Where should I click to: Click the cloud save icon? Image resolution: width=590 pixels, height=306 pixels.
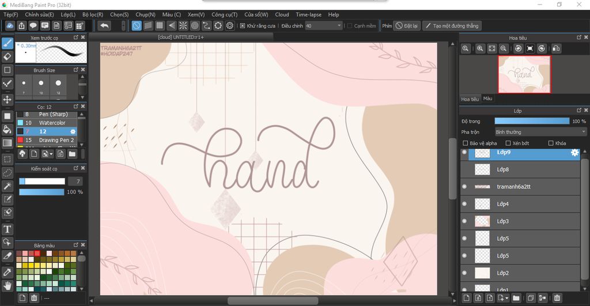pyautogui.click(x=10, y=25)
